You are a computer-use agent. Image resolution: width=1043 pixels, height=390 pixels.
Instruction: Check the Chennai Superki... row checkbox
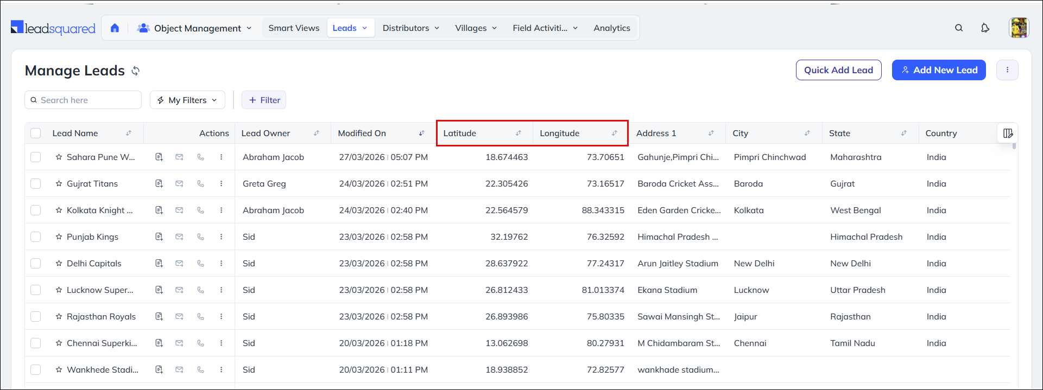[36, 343]
